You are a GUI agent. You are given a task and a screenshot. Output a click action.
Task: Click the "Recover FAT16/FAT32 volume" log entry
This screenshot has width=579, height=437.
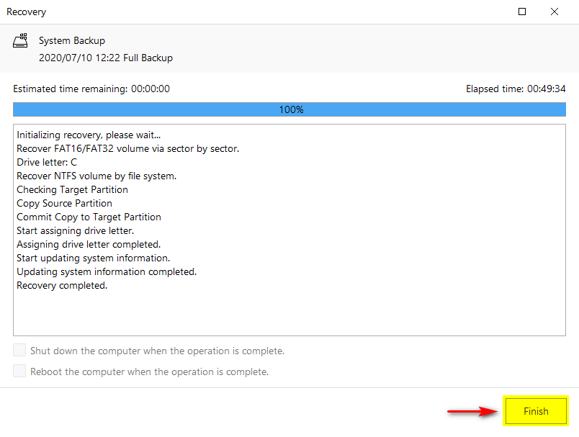point(127,148)
